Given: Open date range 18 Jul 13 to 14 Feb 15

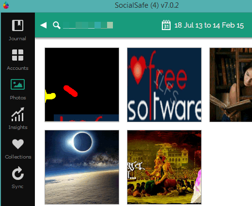Looking at the screenshot, I should (209, 25).
